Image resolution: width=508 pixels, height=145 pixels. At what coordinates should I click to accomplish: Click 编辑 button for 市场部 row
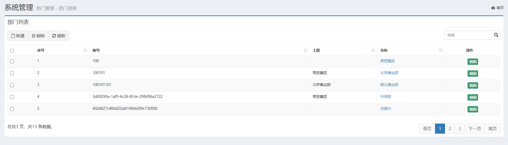pyautogui.click(x=473, y=97)
